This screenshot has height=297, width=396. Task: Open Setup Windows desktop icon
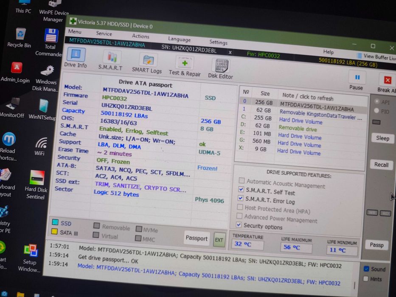(31, 250)
